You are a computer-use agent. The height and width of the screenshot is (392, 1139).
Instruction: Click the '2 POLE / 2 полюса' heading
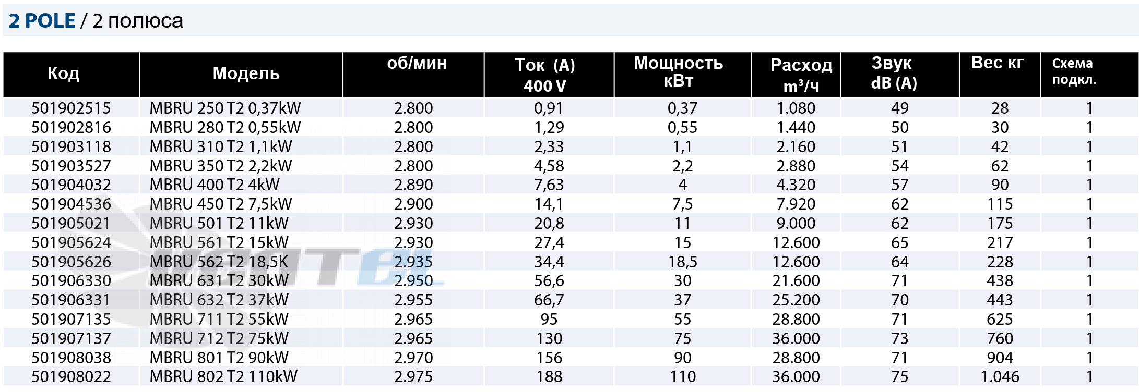tap(96, 21)
